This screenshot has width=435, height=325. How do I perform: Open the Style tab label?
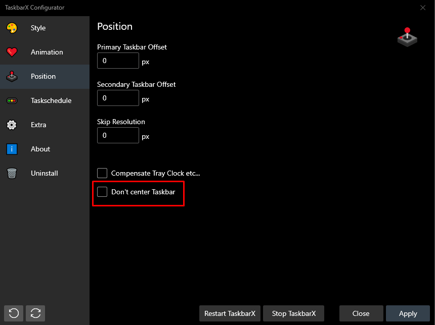click(38, 28)
